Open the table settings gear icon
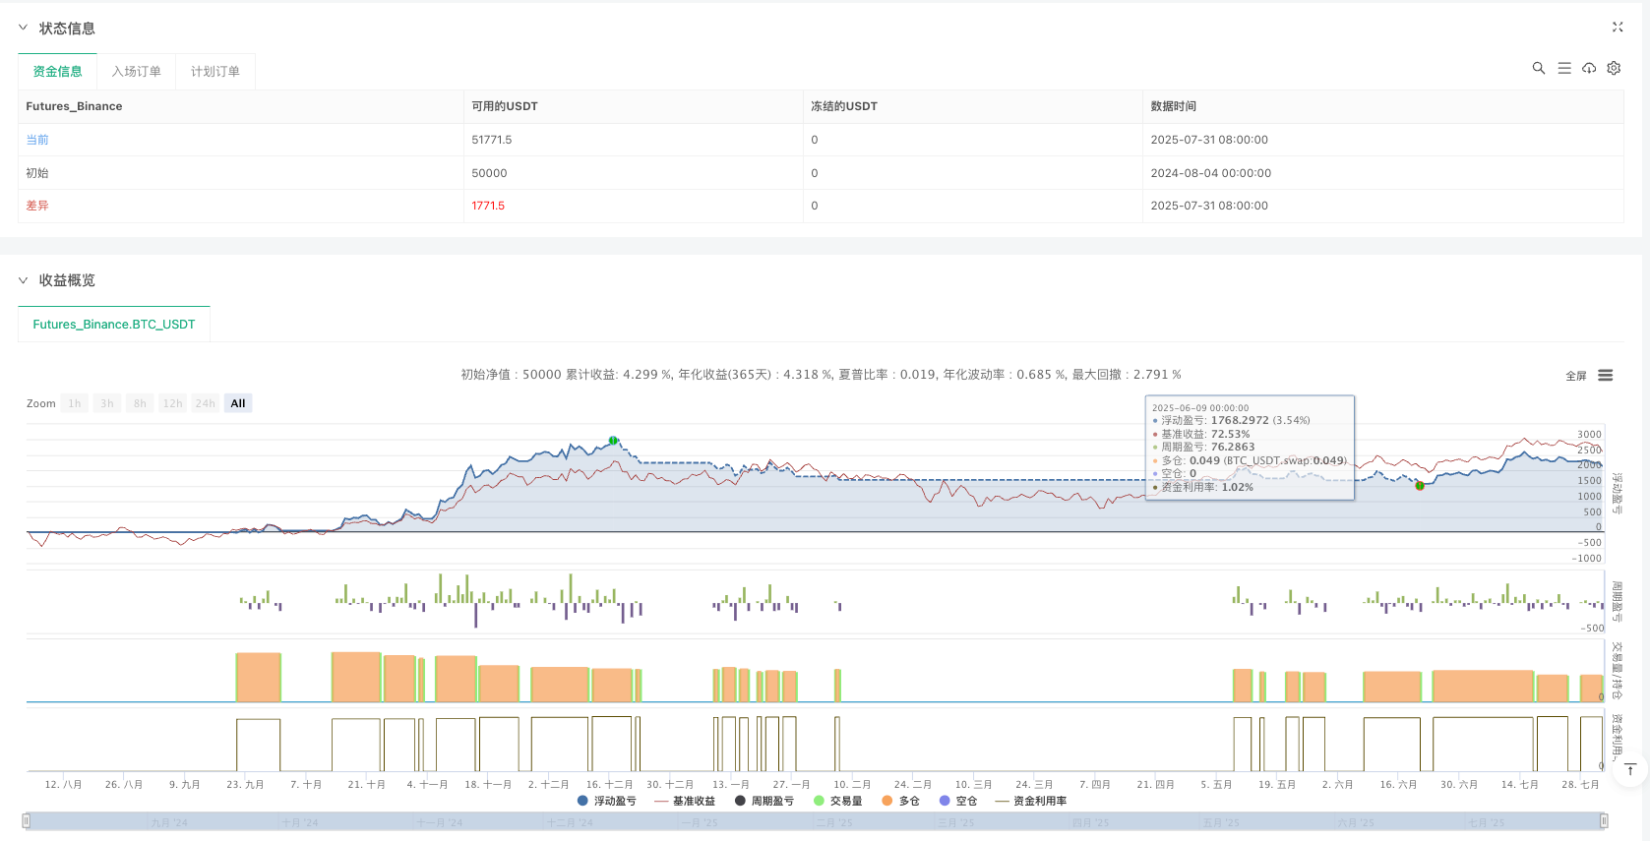 tap(1614, 68)
